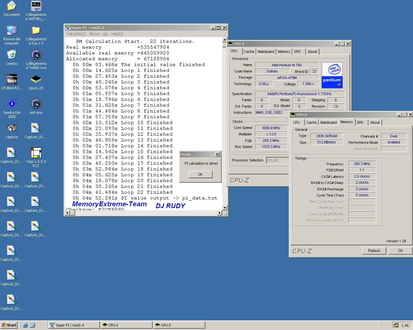Click the Package field mPGA-479M
The height and width of the screenshot is (330, 413).
pyautogui.click(x=287, y=78)
